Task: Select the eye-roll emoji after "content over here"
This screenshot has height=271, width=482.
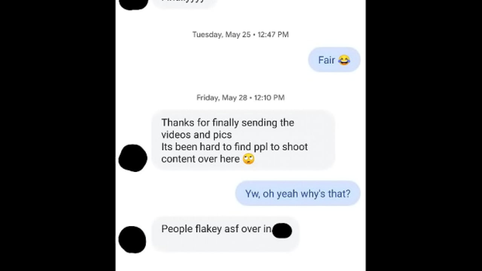Action: (249, 159)
